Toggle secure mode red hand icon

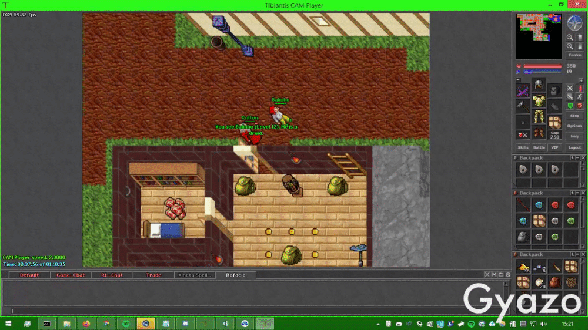click(x=580, y=106)
